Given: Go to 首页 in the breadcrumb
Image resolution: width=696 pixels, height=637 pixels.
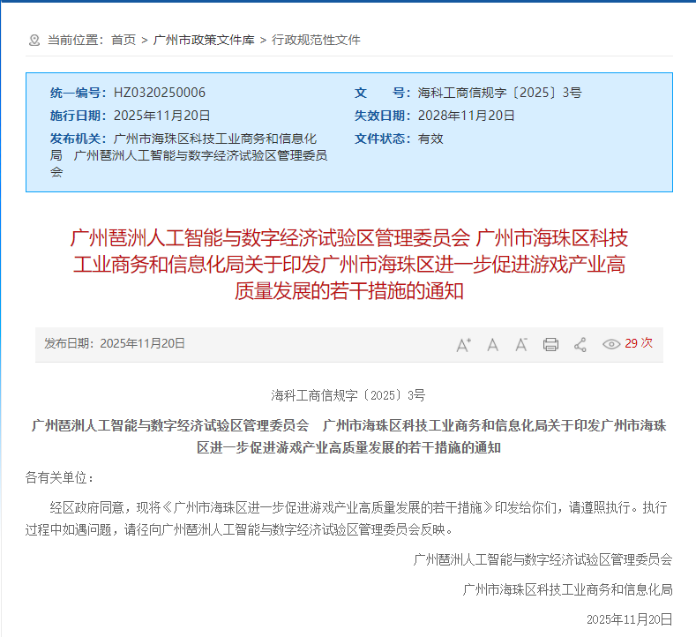Looking at the screenshot, I should 123,40.
